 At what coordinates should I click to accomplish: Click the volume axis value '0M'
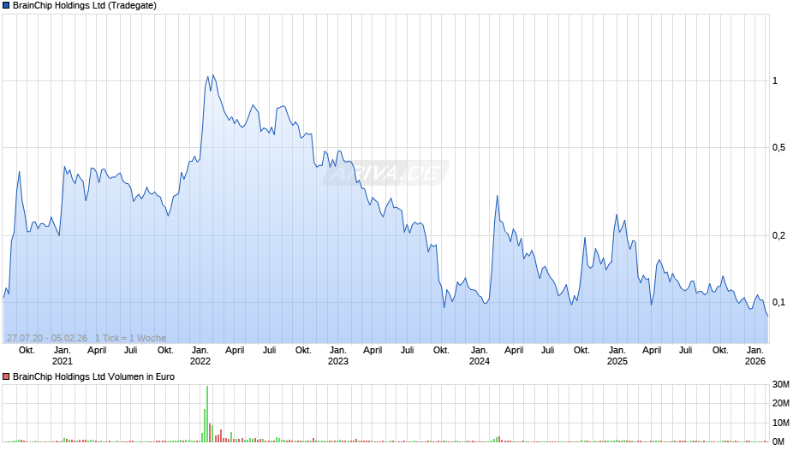[778, 441]
